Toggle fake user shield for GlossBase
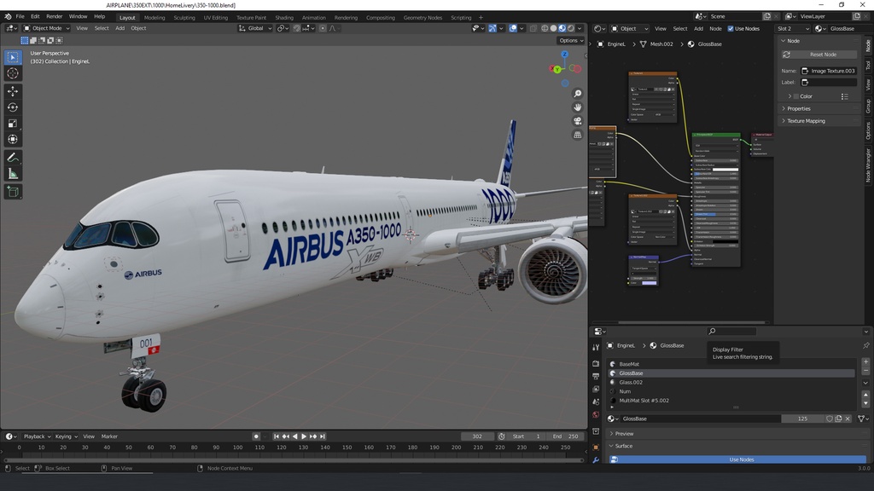Viewport: 874px width, 491px height. 829,419
